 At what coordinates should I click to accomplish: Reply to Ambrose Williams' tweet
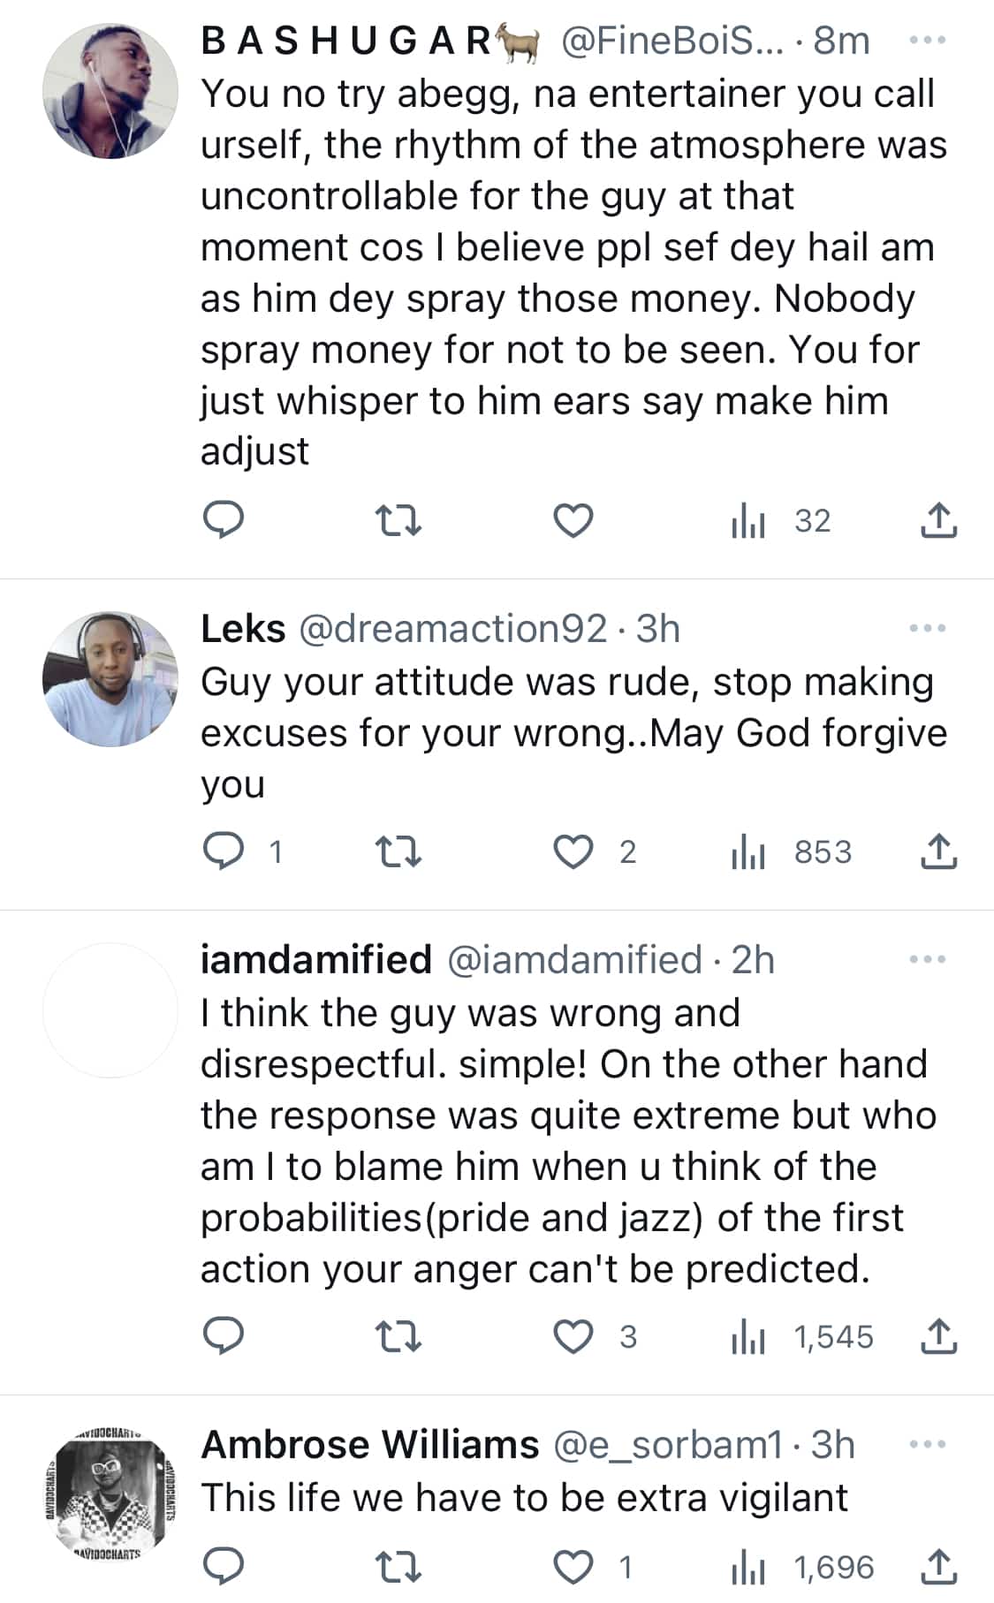click(224, 1567)
